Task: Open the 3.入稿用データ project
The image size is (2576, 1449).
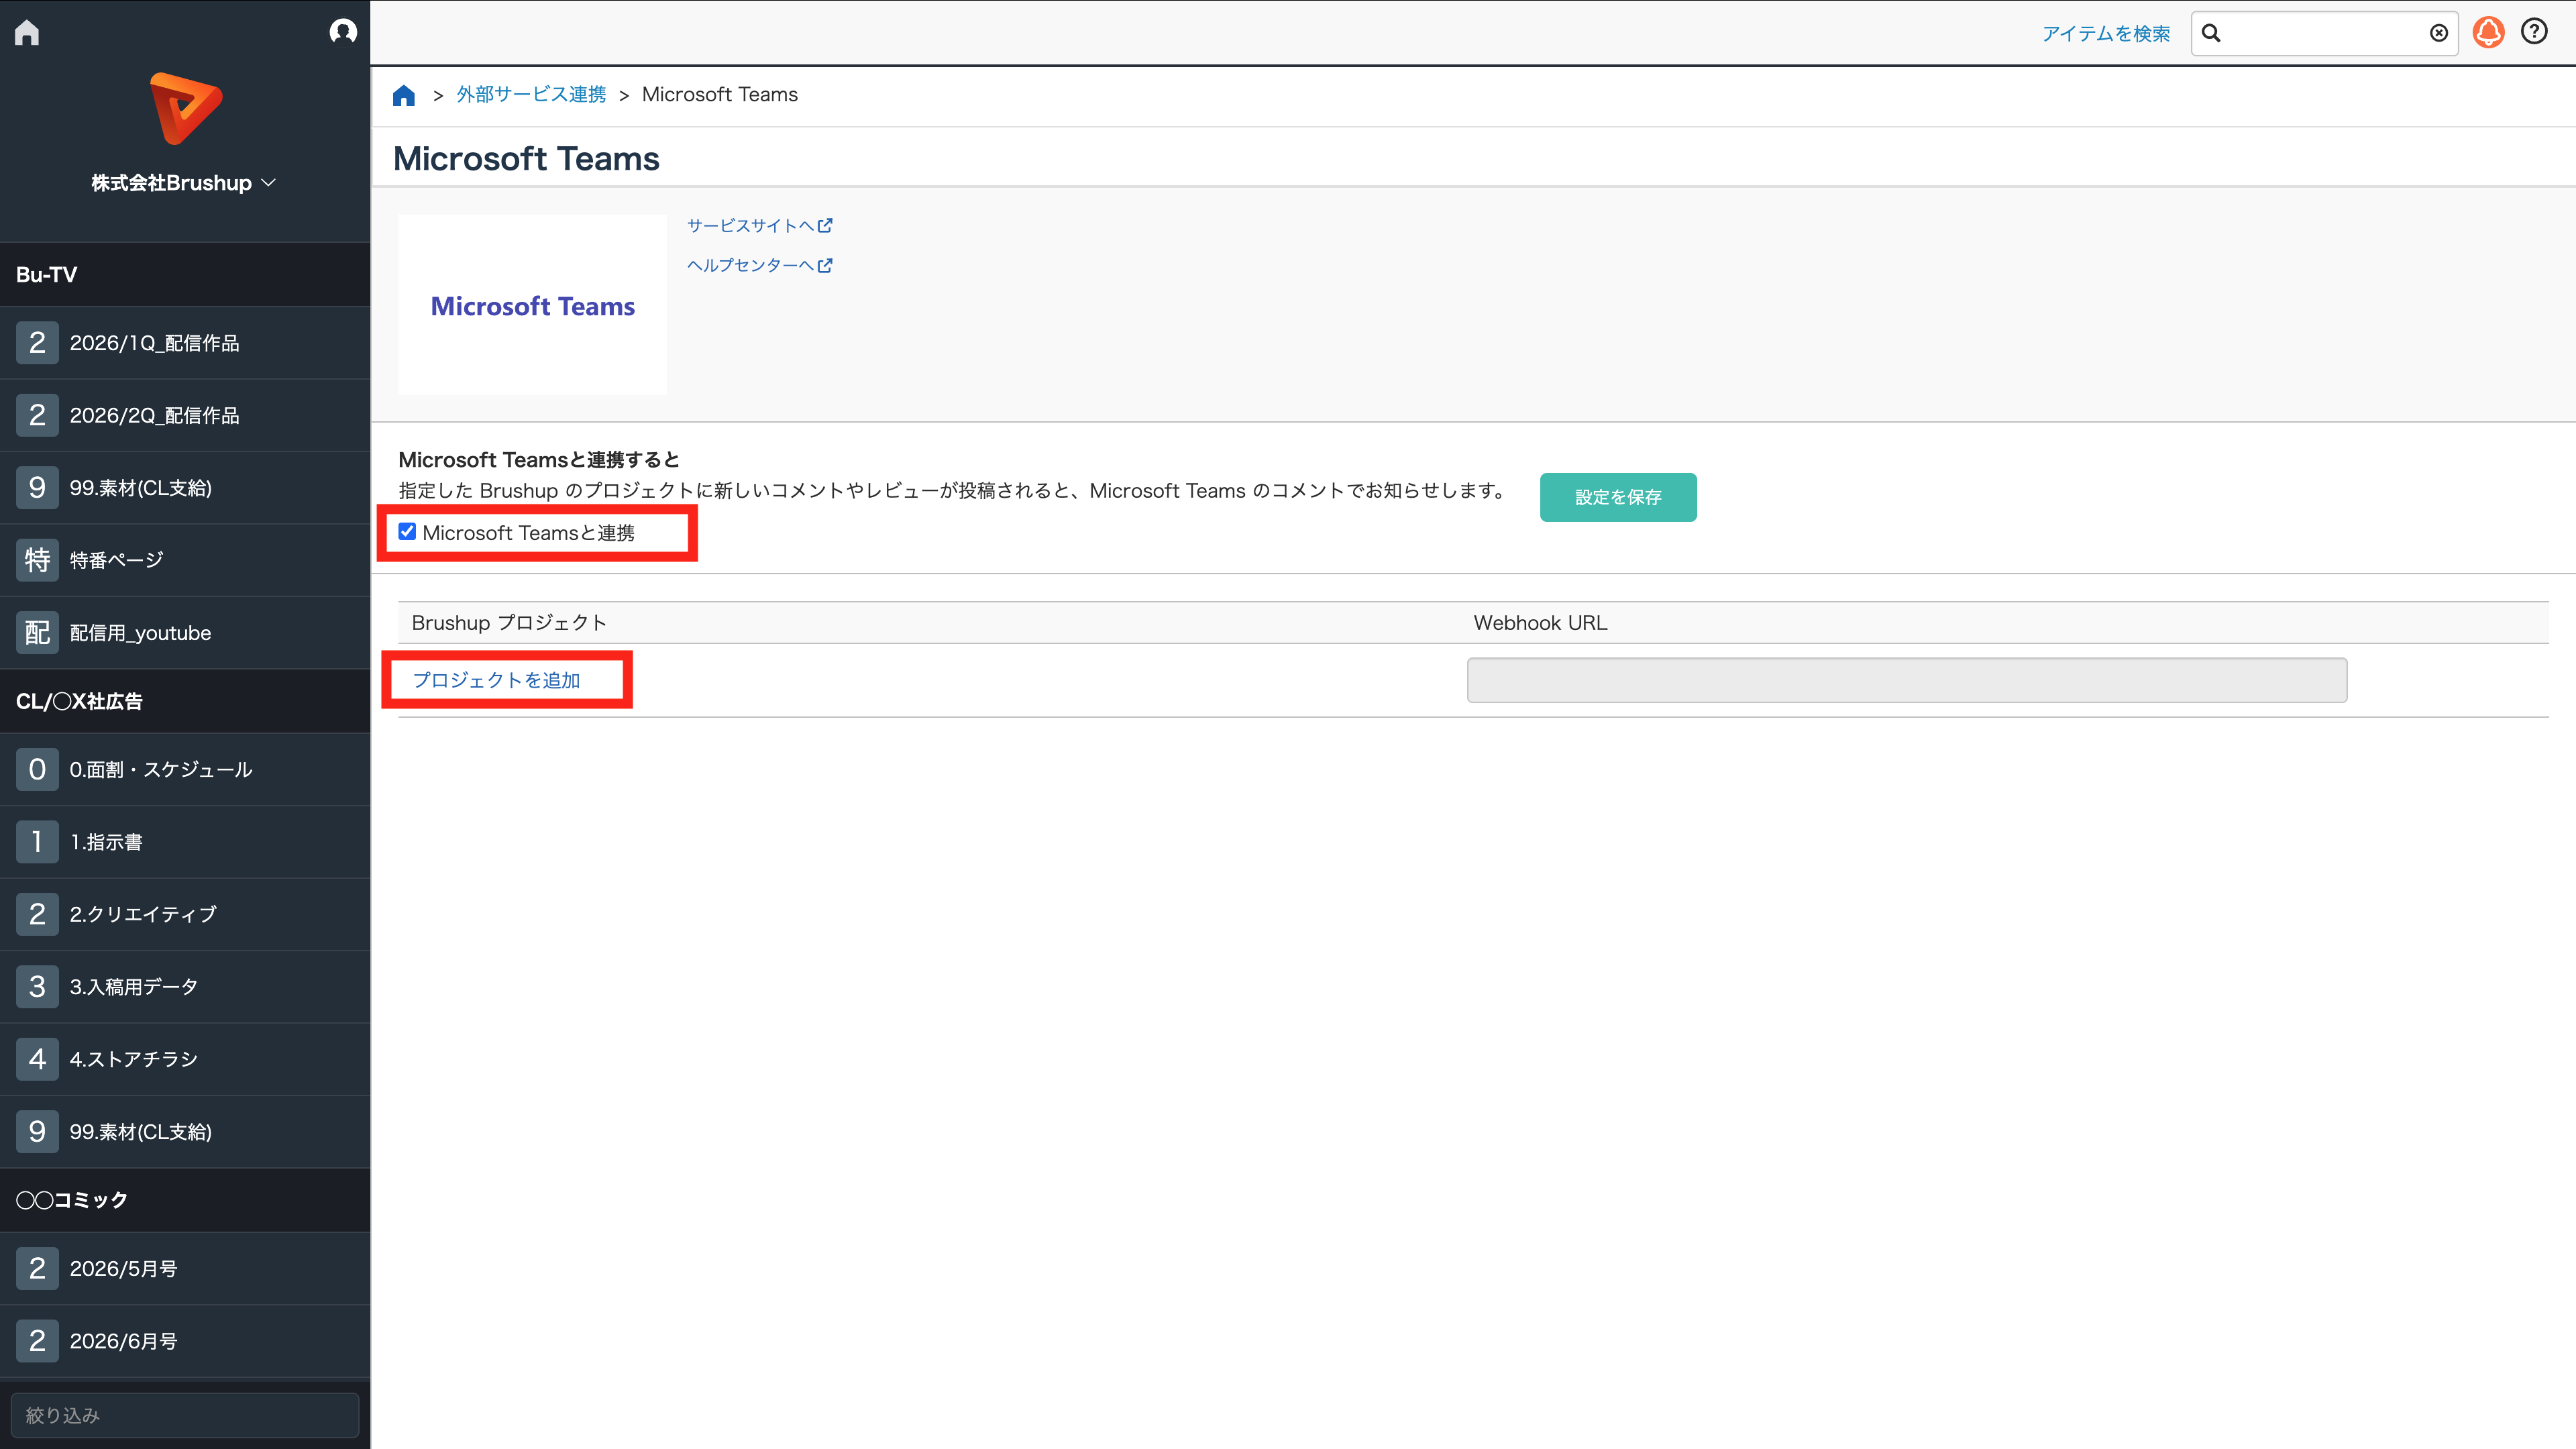Action: (x=185, y=987)
